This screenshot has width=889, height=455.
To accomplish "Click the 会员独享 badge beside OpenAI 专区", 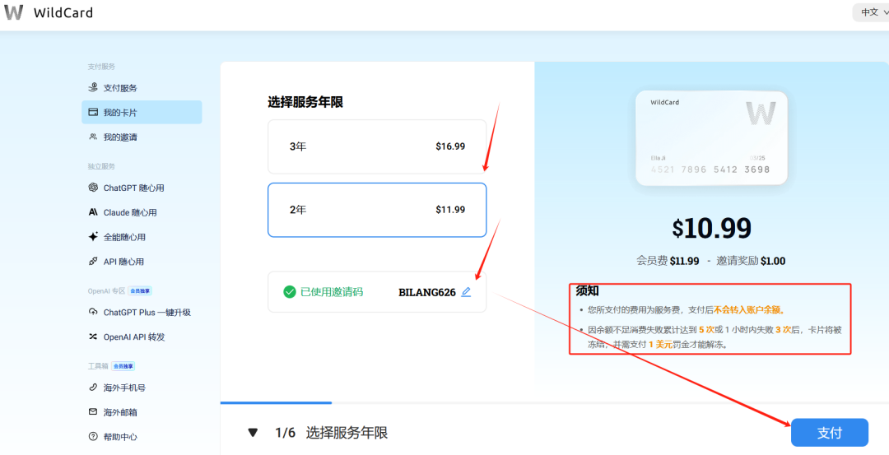I will point(140,290).
